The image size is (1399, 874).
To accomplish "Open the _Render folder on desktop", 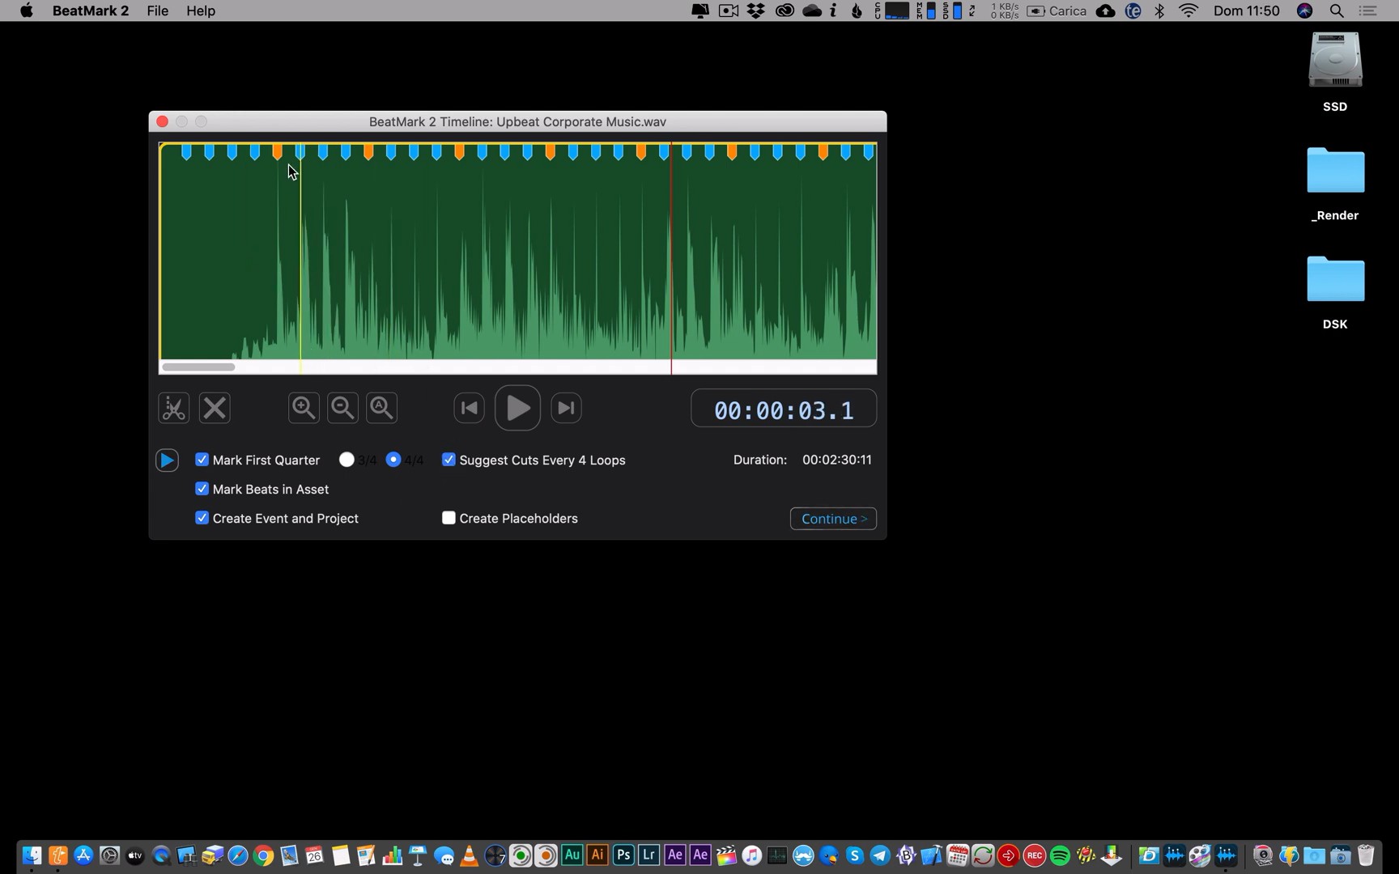I will click(1335, 172).
